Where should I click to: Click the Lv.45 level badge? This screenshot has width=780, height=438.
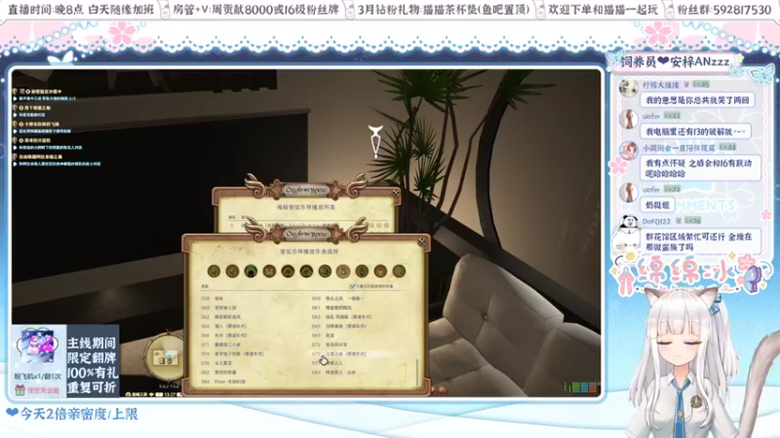pos(701,85)
